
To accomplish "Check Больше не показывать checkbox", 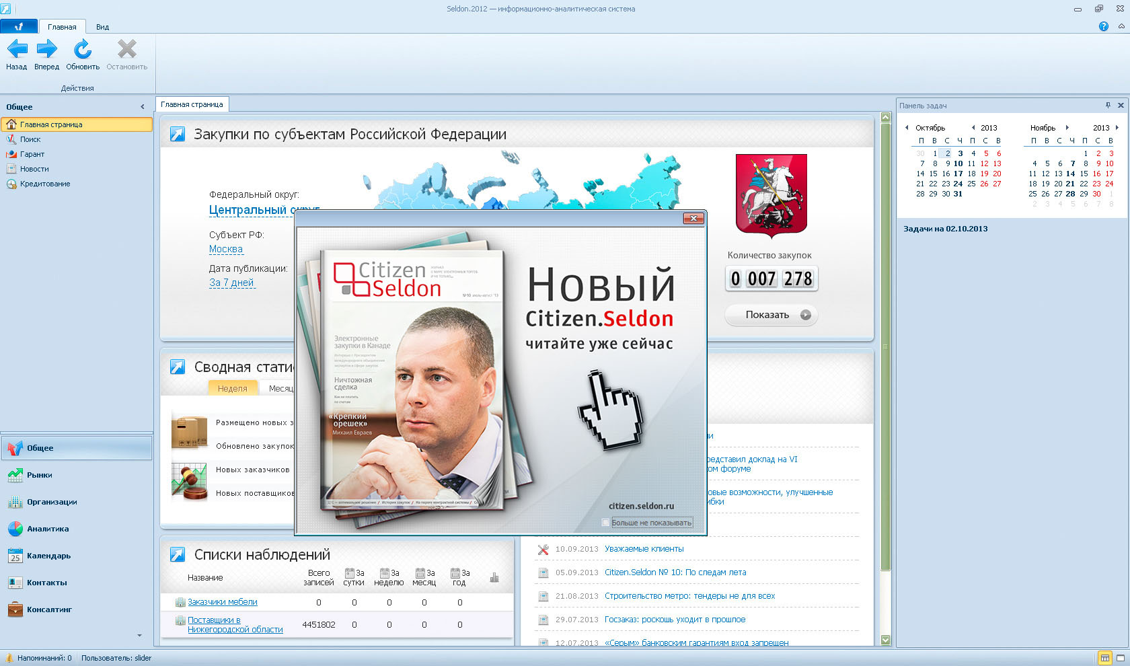I will point(606,522).
